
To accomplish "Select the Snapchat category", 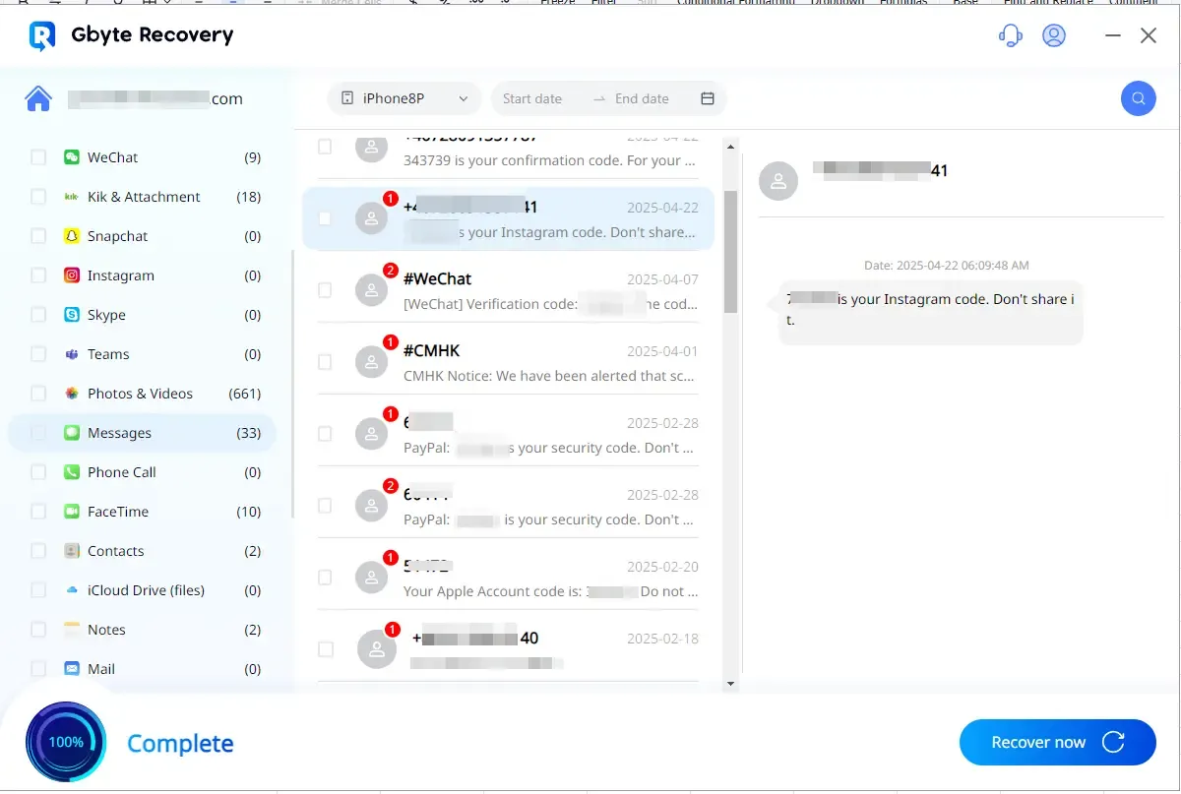I will tap(143, 236).
